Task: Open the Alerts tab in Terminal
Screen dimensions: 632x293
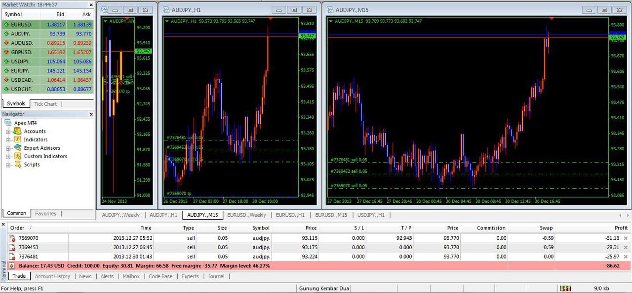Action: pyautogui.click(x=107, y=276)
